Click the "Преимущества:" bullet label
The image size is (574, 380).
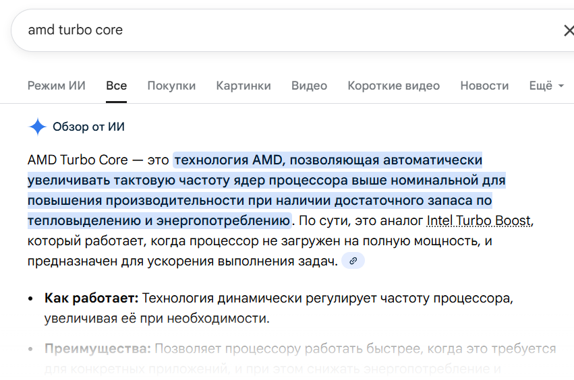tap(97, 348)
